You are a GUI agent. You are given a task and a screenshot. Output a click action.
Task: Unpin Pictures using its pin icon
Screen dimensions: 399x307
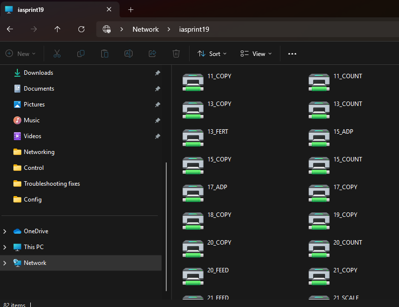(x=157, y=104)
